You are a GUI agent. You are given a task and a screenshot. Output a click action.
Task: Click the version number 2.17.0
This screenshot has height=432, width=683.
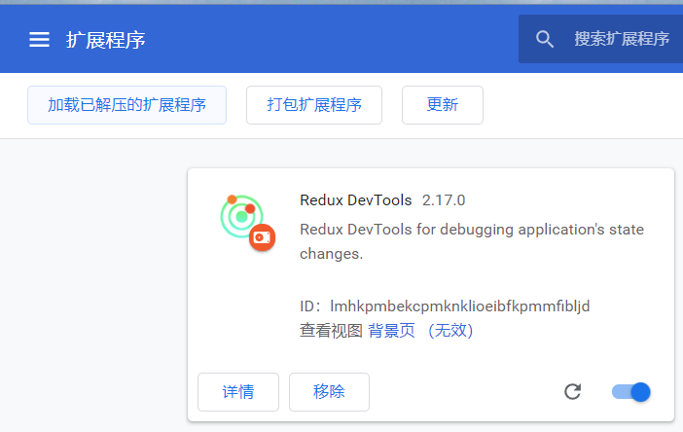click(444, 200)
